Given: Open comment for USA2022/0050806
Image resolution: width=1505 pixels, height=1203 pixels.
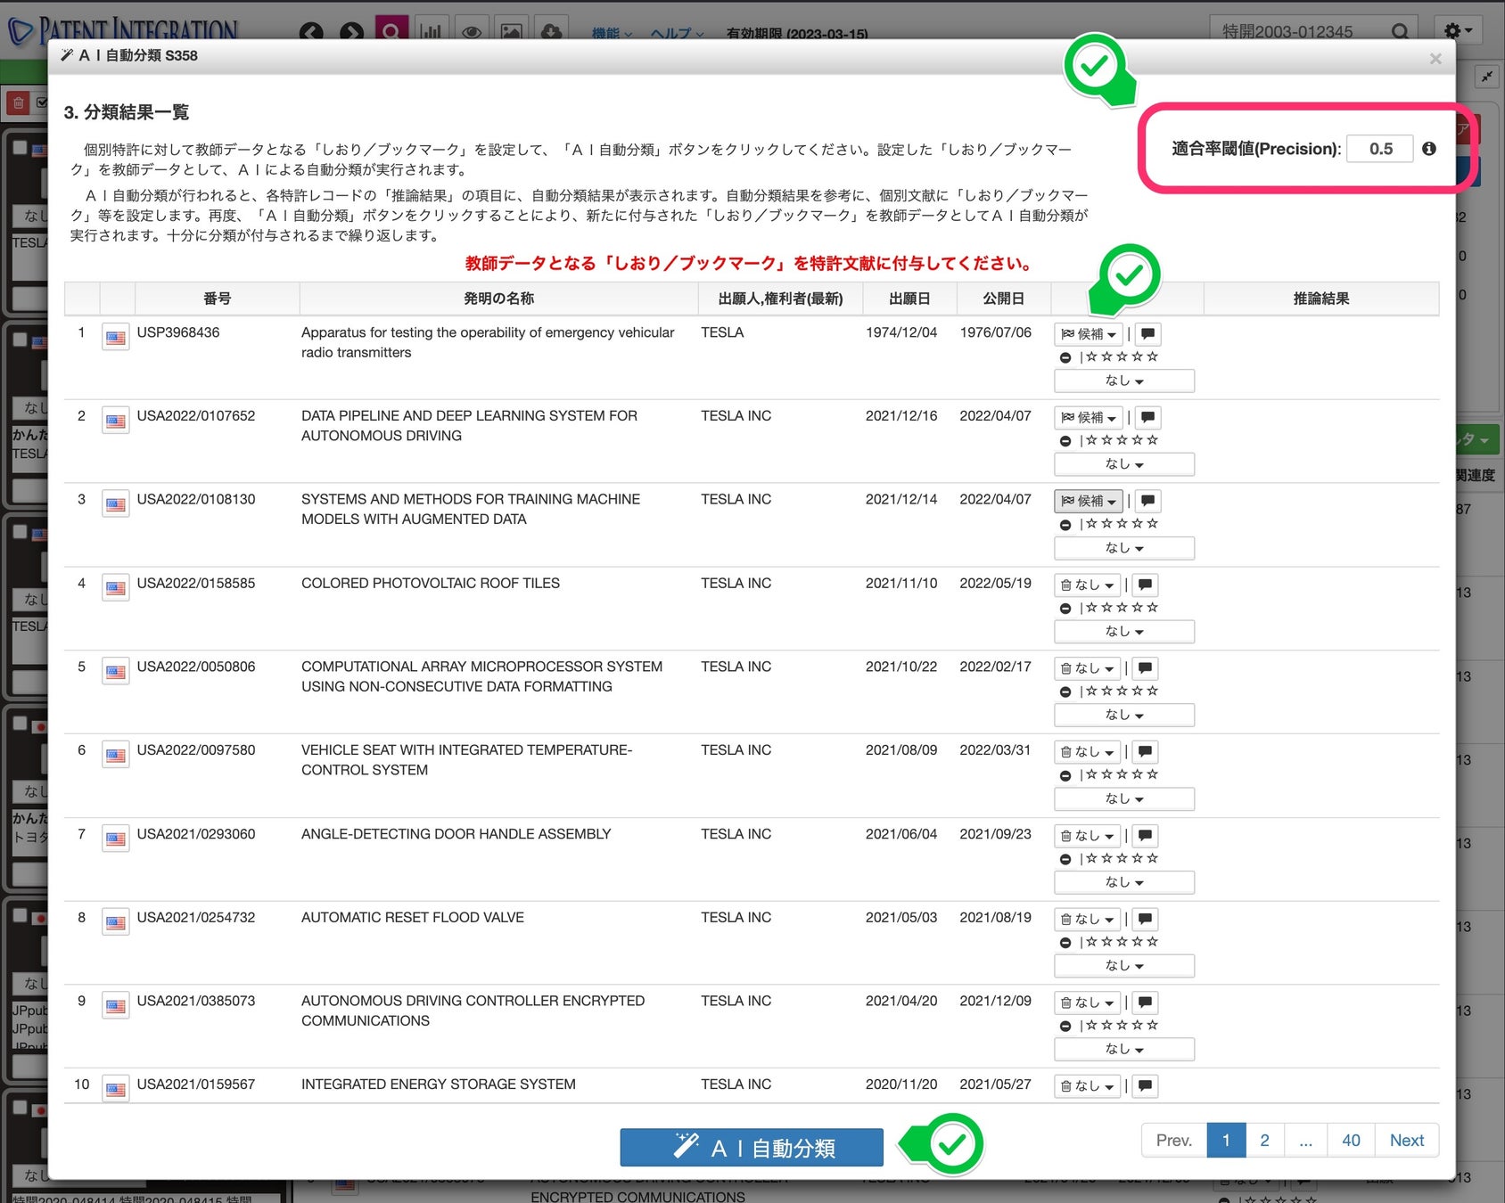Looking at the screenshot, I should tap(1146, 668).
